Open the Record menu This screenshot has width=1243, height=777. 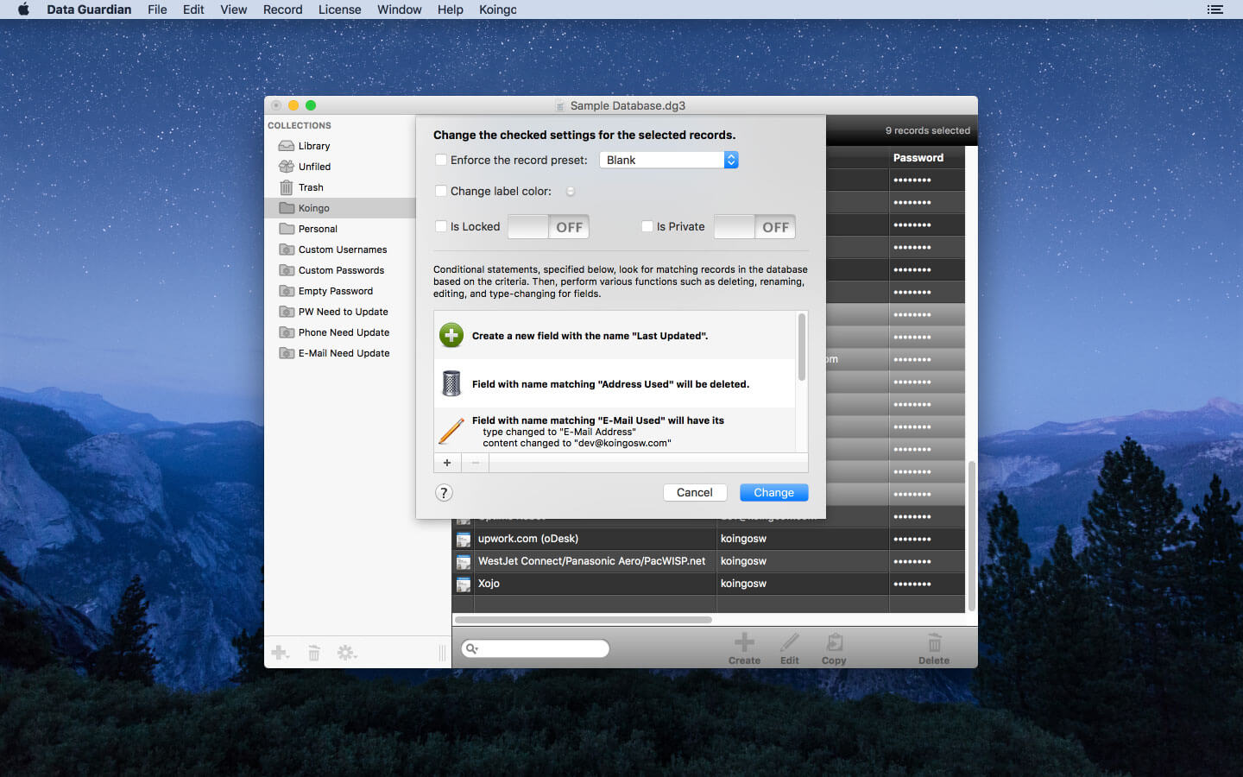(282, 9)
